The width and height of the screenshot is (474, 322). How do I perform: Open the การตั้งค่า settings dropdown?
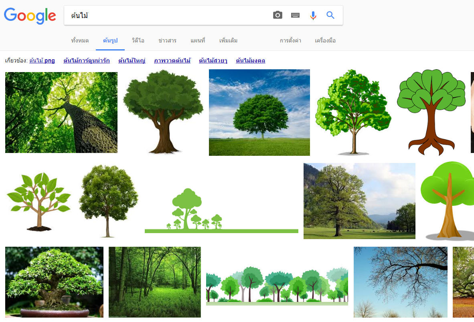click(x=290, y=41)
